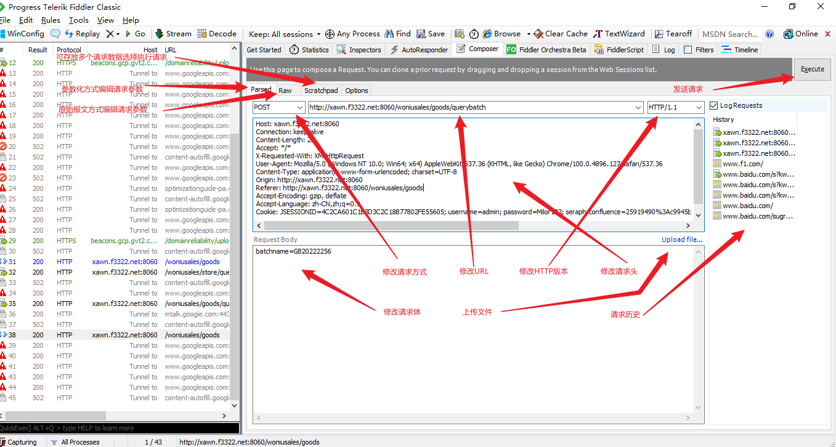This screenshot has height=447, width=836.
Task: Click the Go resume button
Action: pos(135,34)
